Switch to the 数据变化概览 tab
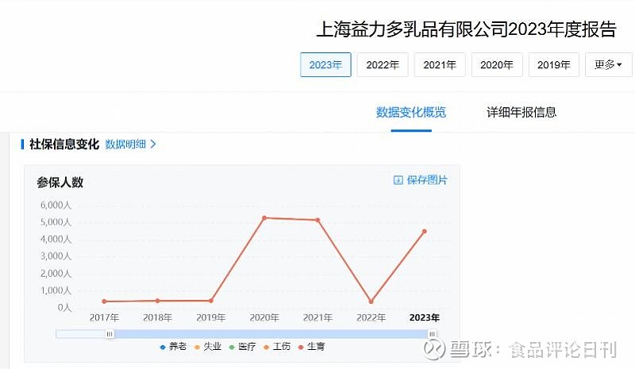This screenshot has height=369, width=635. pos(411,112)
